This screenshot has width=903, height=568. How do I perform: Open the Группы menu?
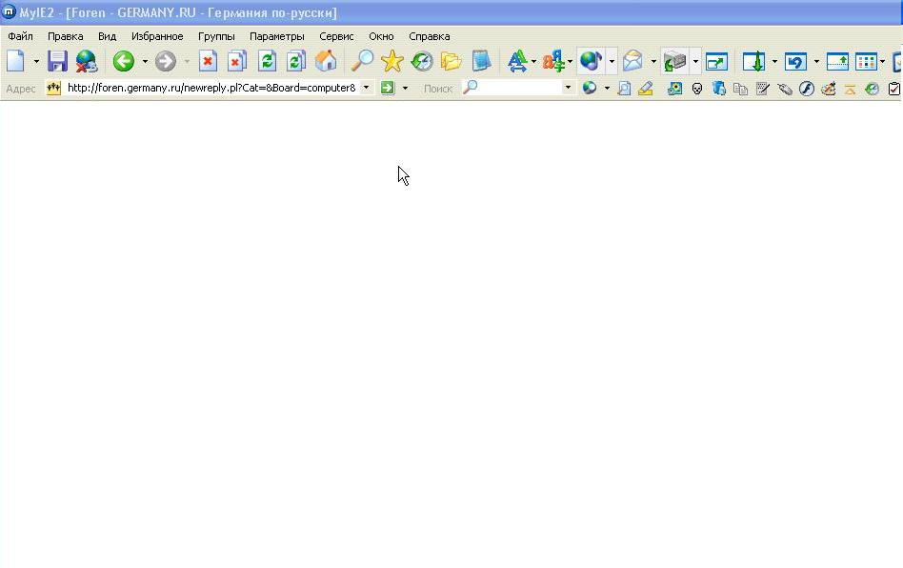coord(216,36)
